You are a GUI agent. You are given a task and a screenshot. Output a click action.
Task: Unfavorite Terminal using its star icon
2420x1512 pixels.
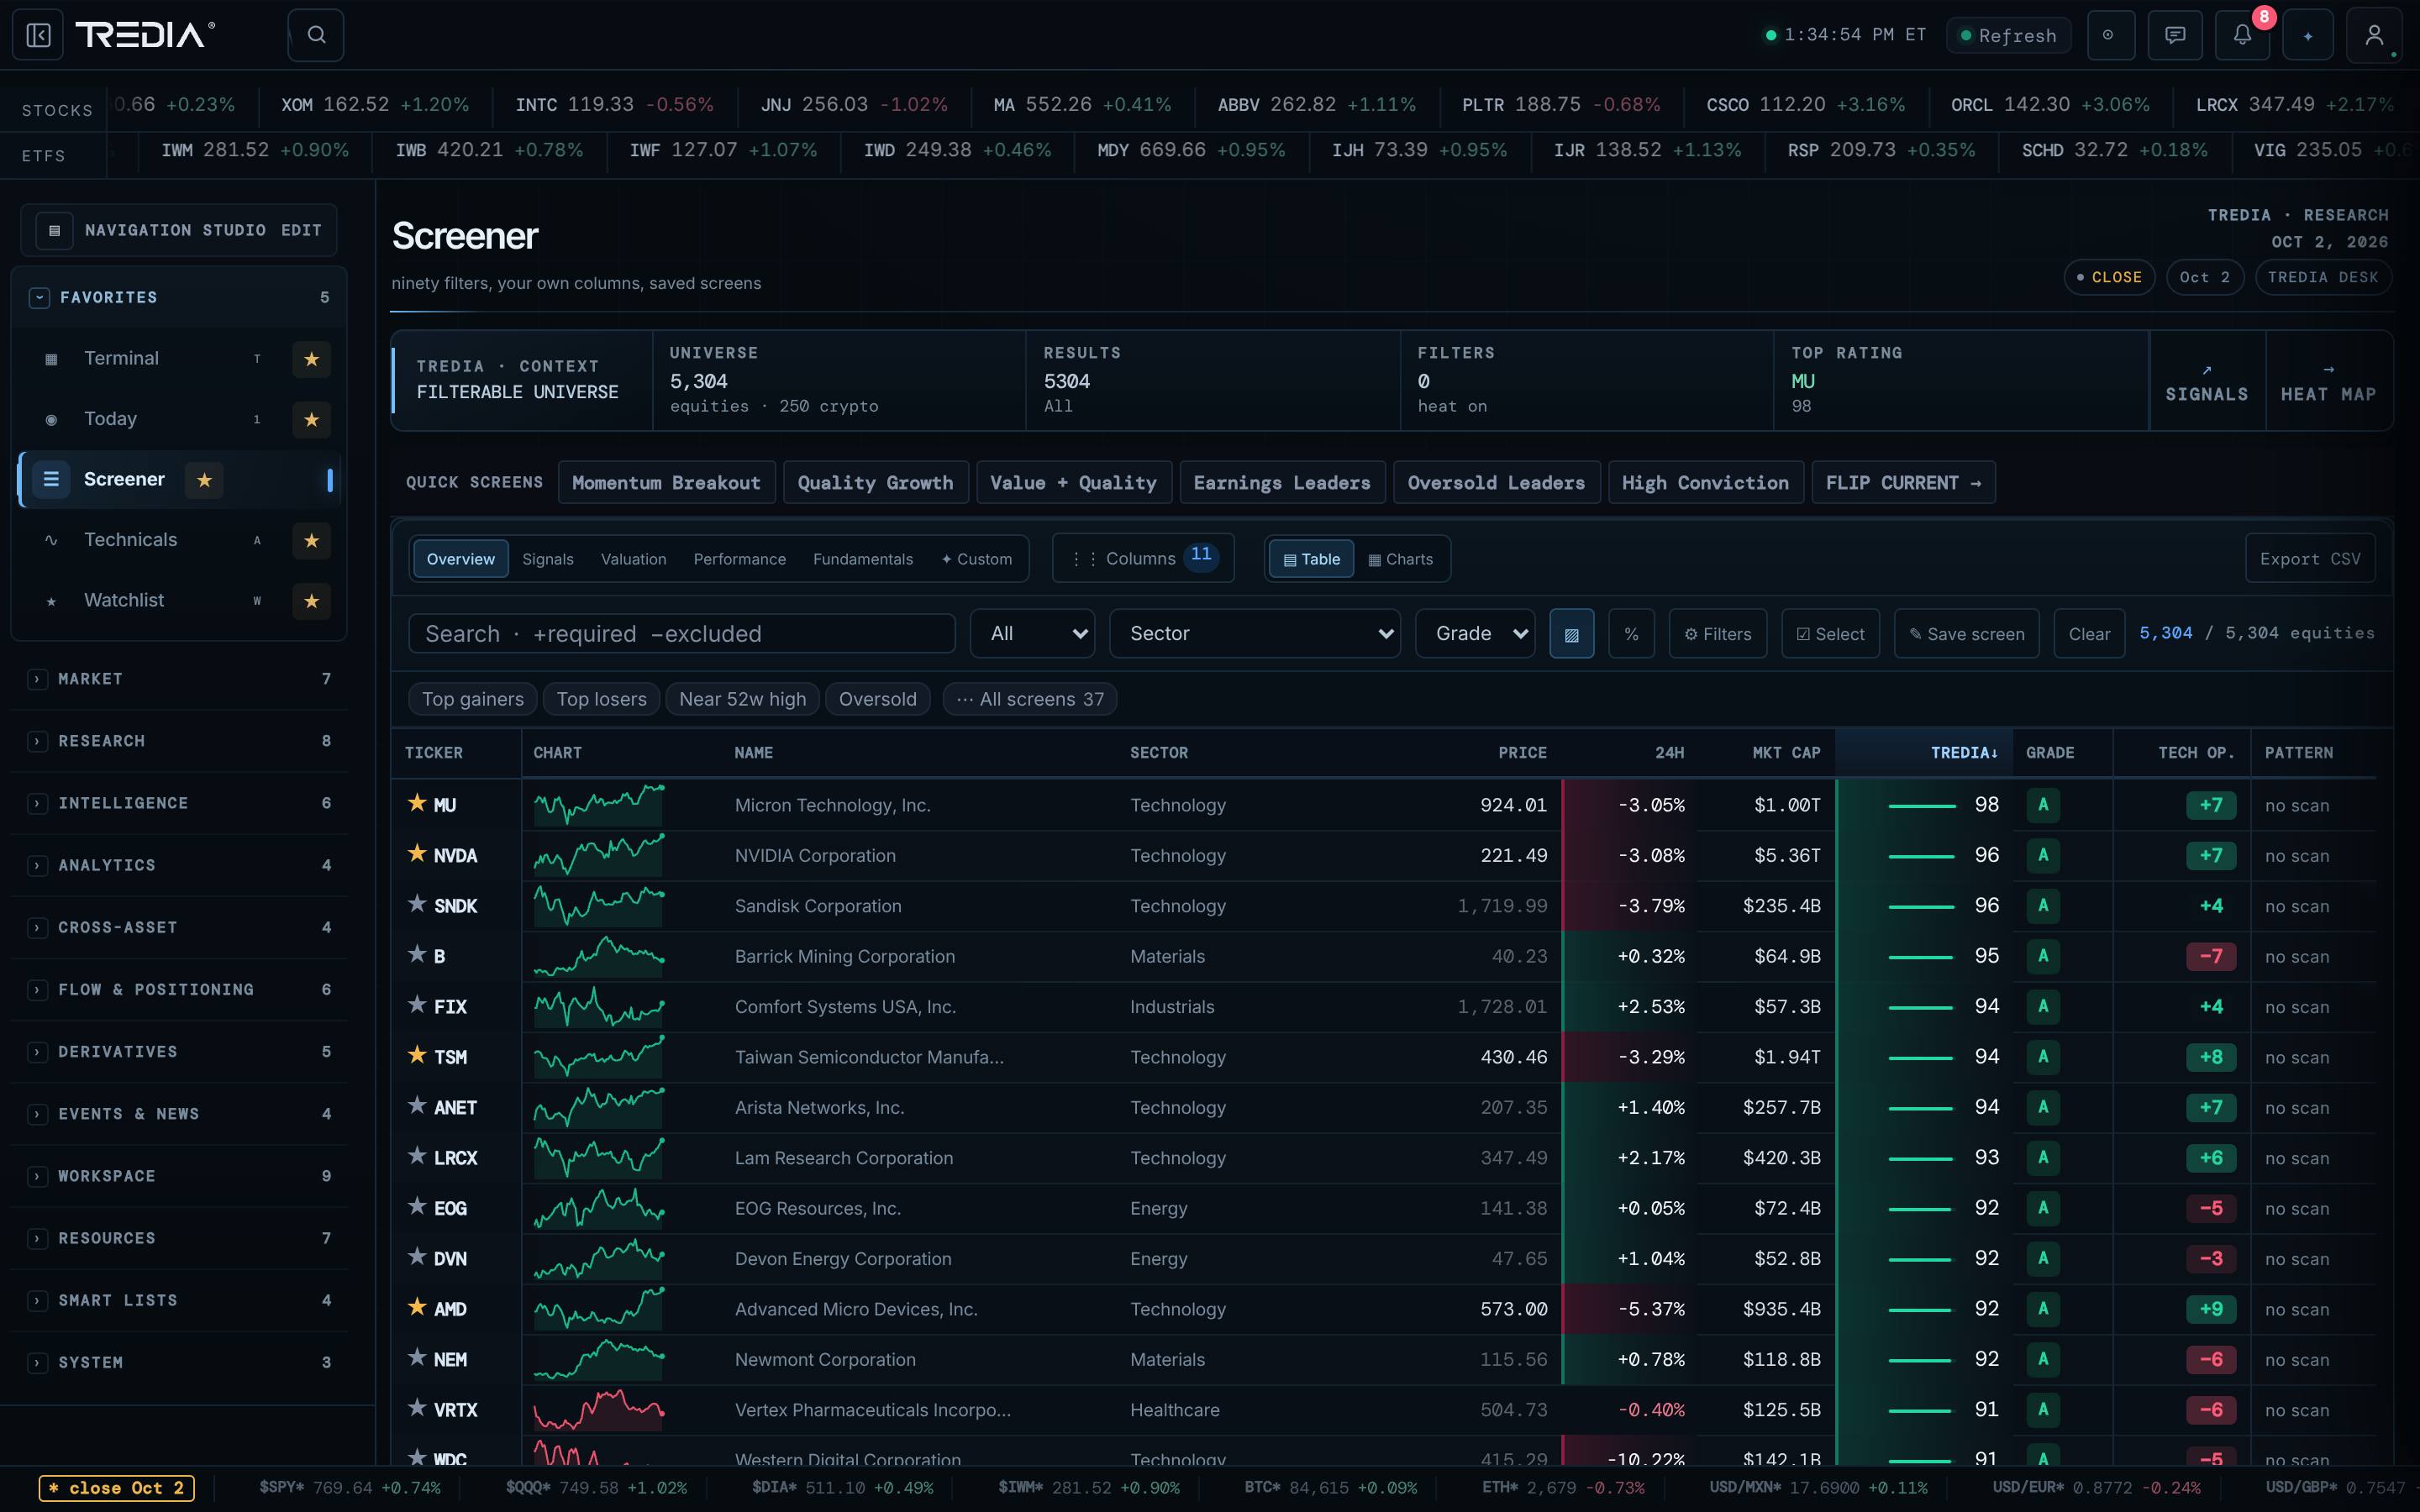[x=312, y=359]
